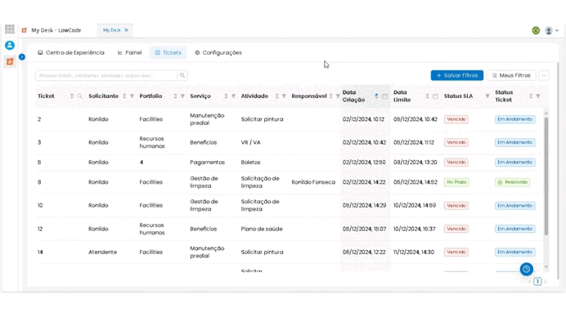Click the Salvar Filtros button
This screenshot has width=566, height=317.
pos(457,75)
